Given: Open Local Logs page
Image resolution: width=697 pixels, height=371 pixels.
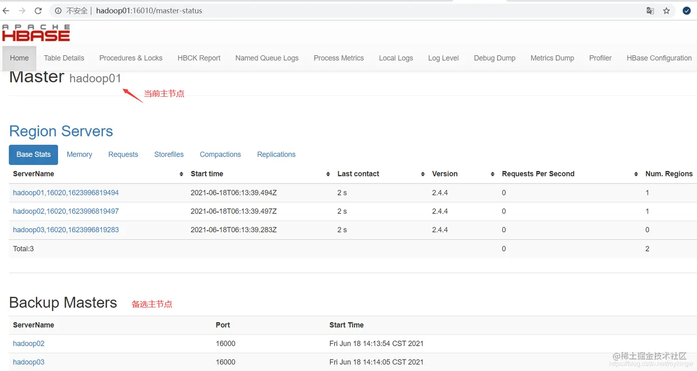Looking at the screenshot, I should coord(396,58).
